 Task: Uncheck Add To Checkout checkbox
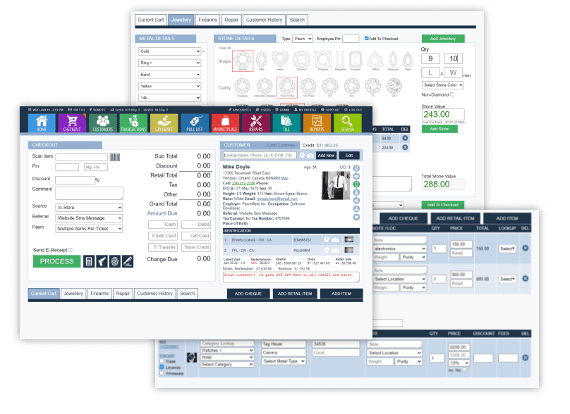click(x=367, y=38)
